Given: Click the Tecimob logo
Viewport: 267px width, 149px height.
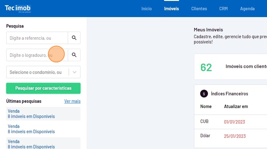Looking at the screenshot, I should [x=18, y=8].
